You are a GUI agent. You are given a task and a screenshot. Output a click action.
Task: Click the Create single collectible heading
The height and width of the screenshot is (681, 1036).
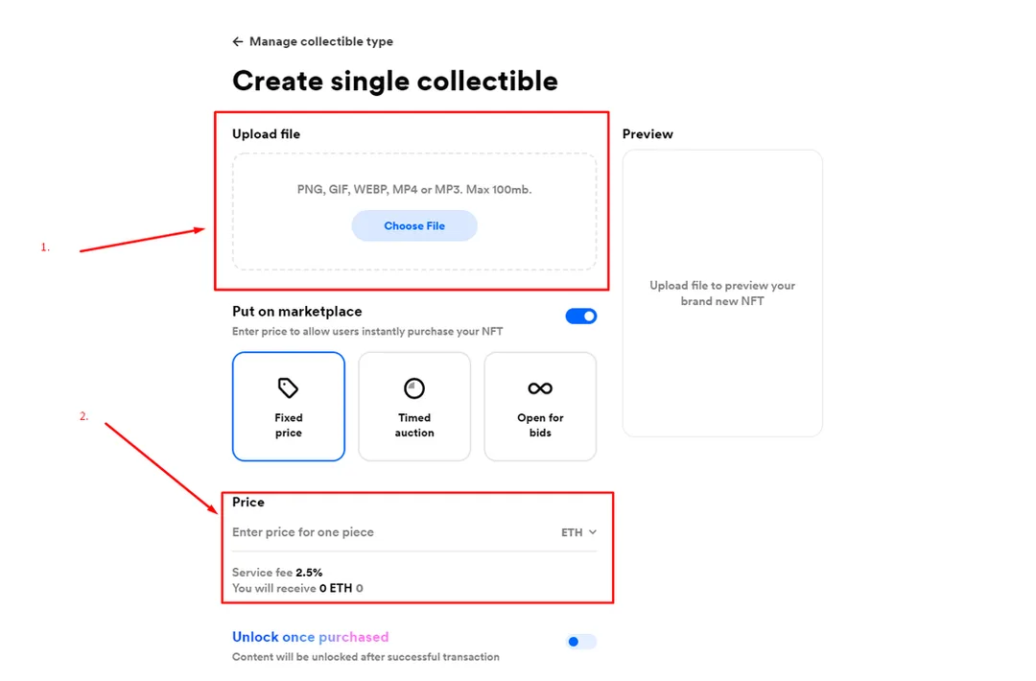click(395, 81)
